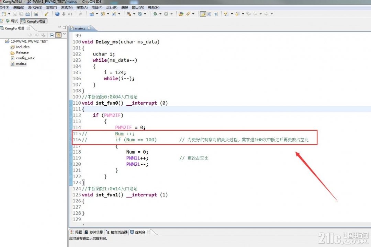Select the KungFu项目 perspective button

point(34,21)
